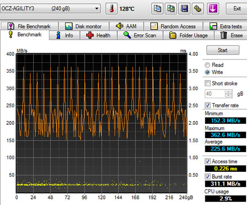Click the short stroke size input field
This screenshot has width=247, height=205.
point(215,94)
